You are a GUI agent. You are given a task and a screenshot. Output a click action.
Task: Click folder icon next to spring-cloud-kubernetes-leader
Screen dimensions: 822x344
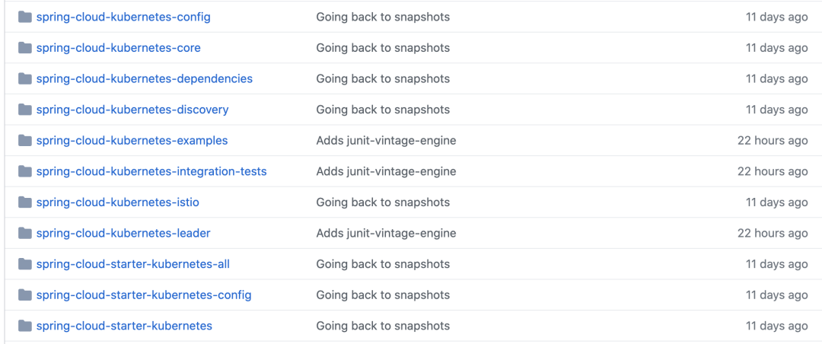click(x=25, y=233)
